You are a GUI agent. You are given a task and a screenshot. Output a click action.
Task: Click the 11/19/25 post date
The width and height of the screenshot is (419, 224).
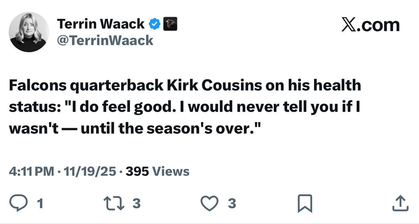coord(90,171)
